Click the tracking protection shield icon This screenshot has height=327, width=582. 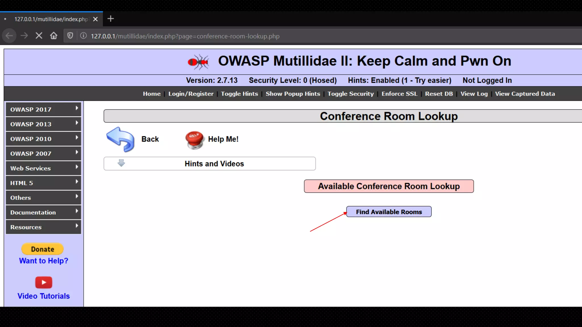pos(70,36)
